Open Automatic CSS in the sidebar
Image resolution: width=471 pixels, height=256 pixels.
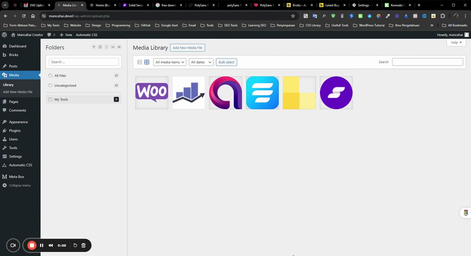[x=20, y=165]
